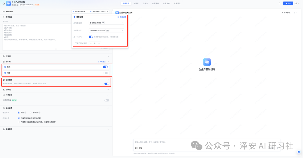The width and height of the screenshot is (303, 158).
Task: Enable the 语音和形象 toggle
Action: tap(107, 100)
